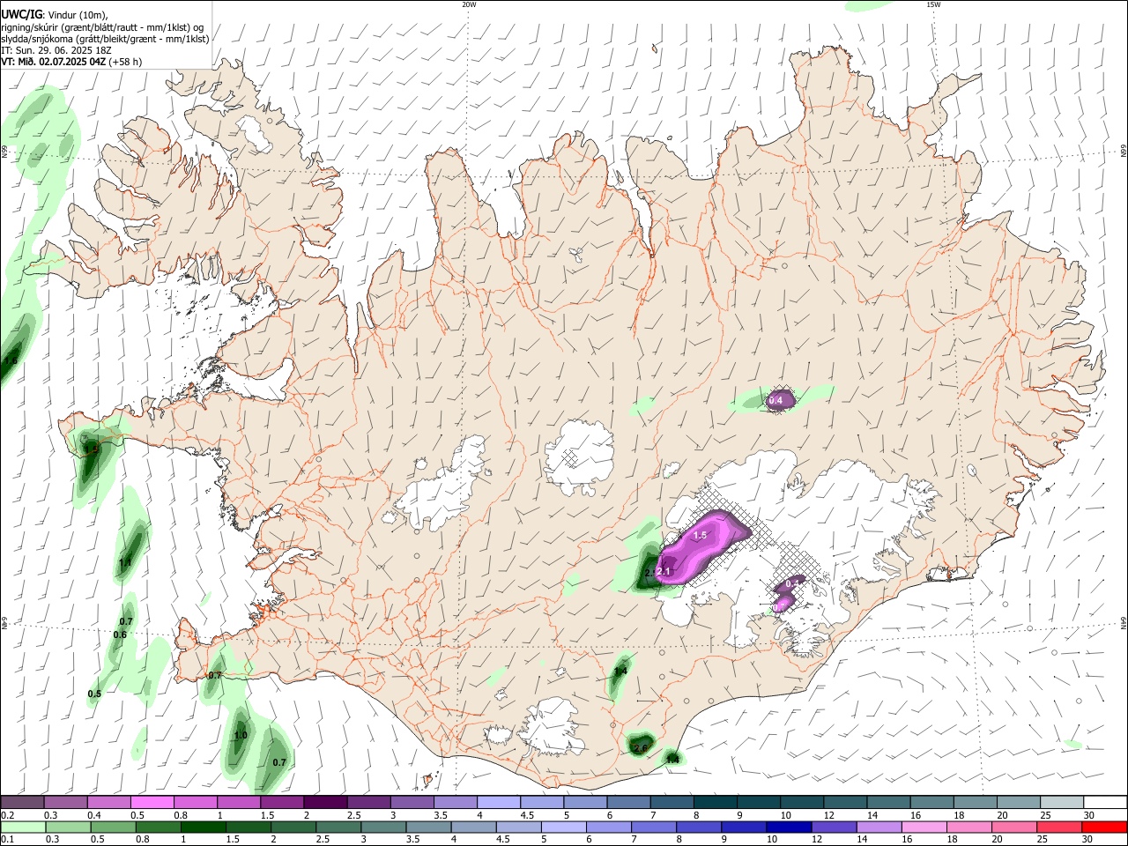The height and width of the screenshot is (846, 1128).
Task: Click the "slydda/snjókoma" description line
Action: [x=105, y=39]
